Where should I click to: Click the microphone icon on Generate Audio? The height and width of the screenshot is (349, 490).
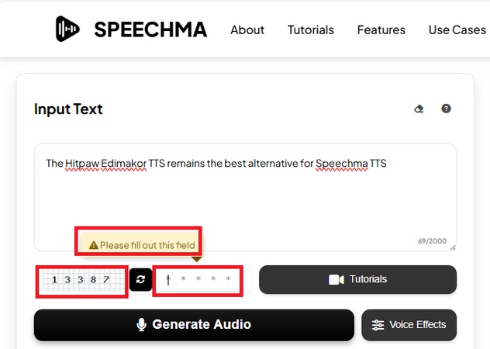[x=142, y=325]
